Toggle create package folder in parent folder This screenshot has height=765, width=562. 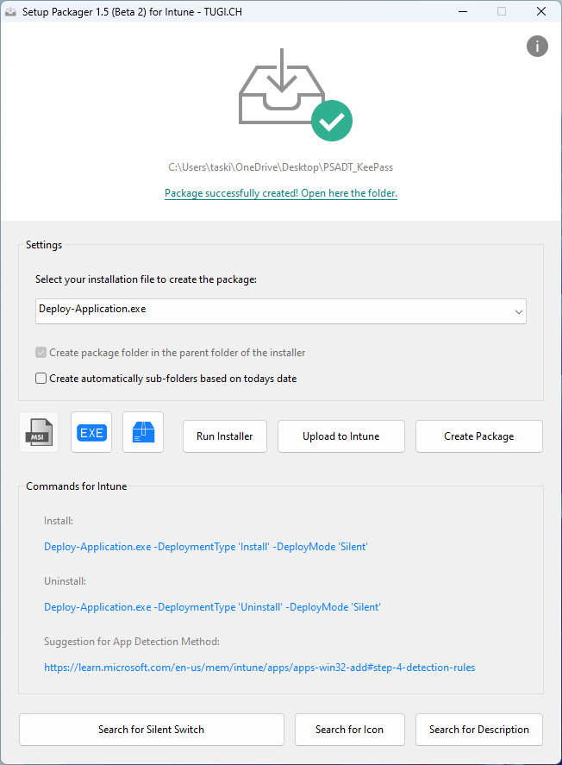(x=41, y=353)
